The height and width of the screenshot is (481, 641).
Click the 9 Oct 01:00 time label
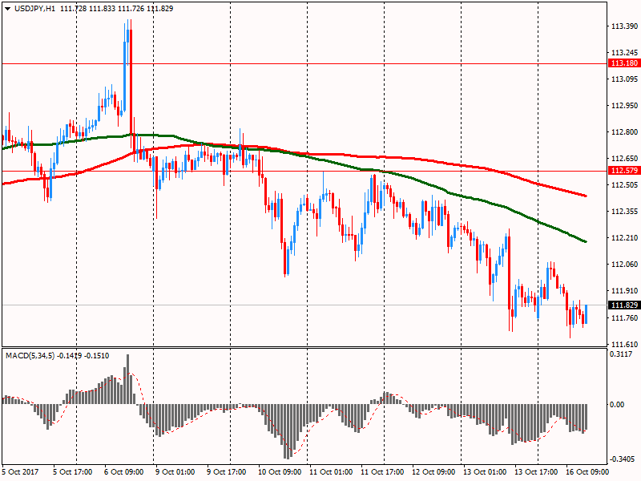coord(175,472)
